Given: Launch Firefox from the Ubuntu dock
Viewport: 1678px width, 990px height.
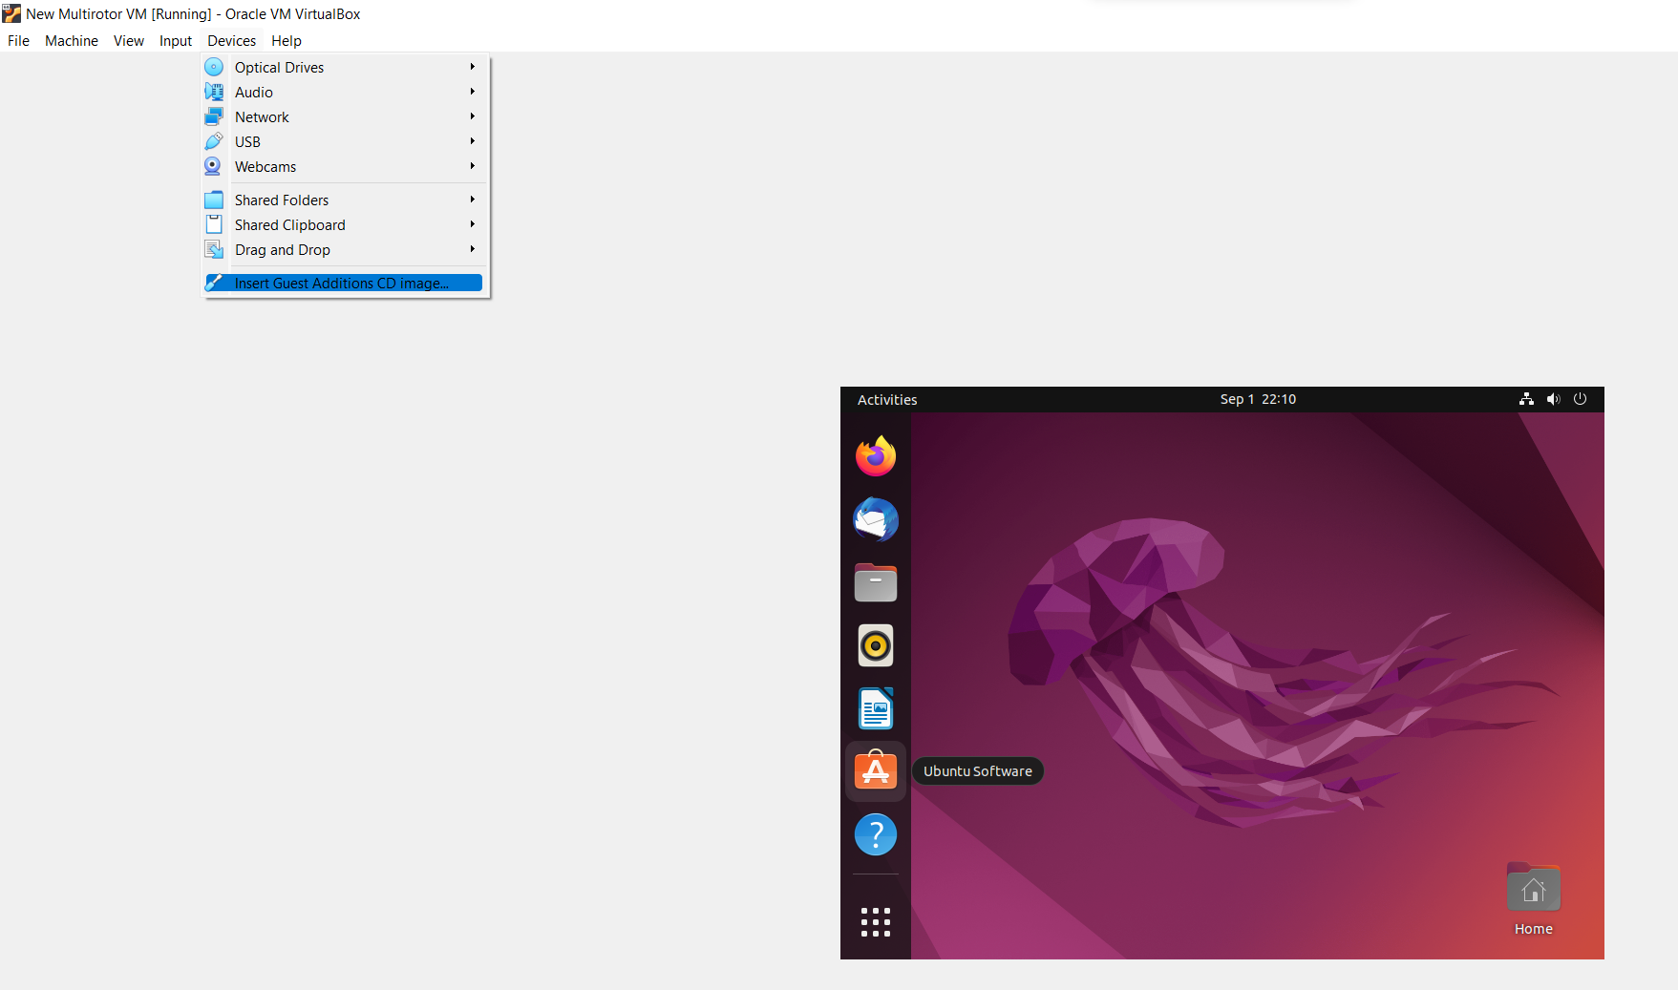Looking at the screenshot, I should pyautogui.click(x=876, y=456).
